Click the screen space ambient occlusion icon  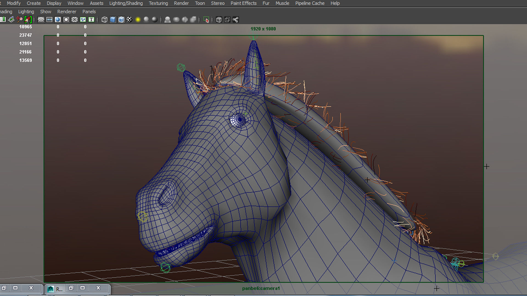click(167, 19)
